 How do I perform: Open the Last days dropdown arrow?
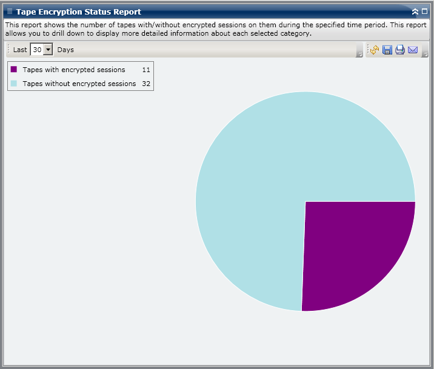pos(48,50)
